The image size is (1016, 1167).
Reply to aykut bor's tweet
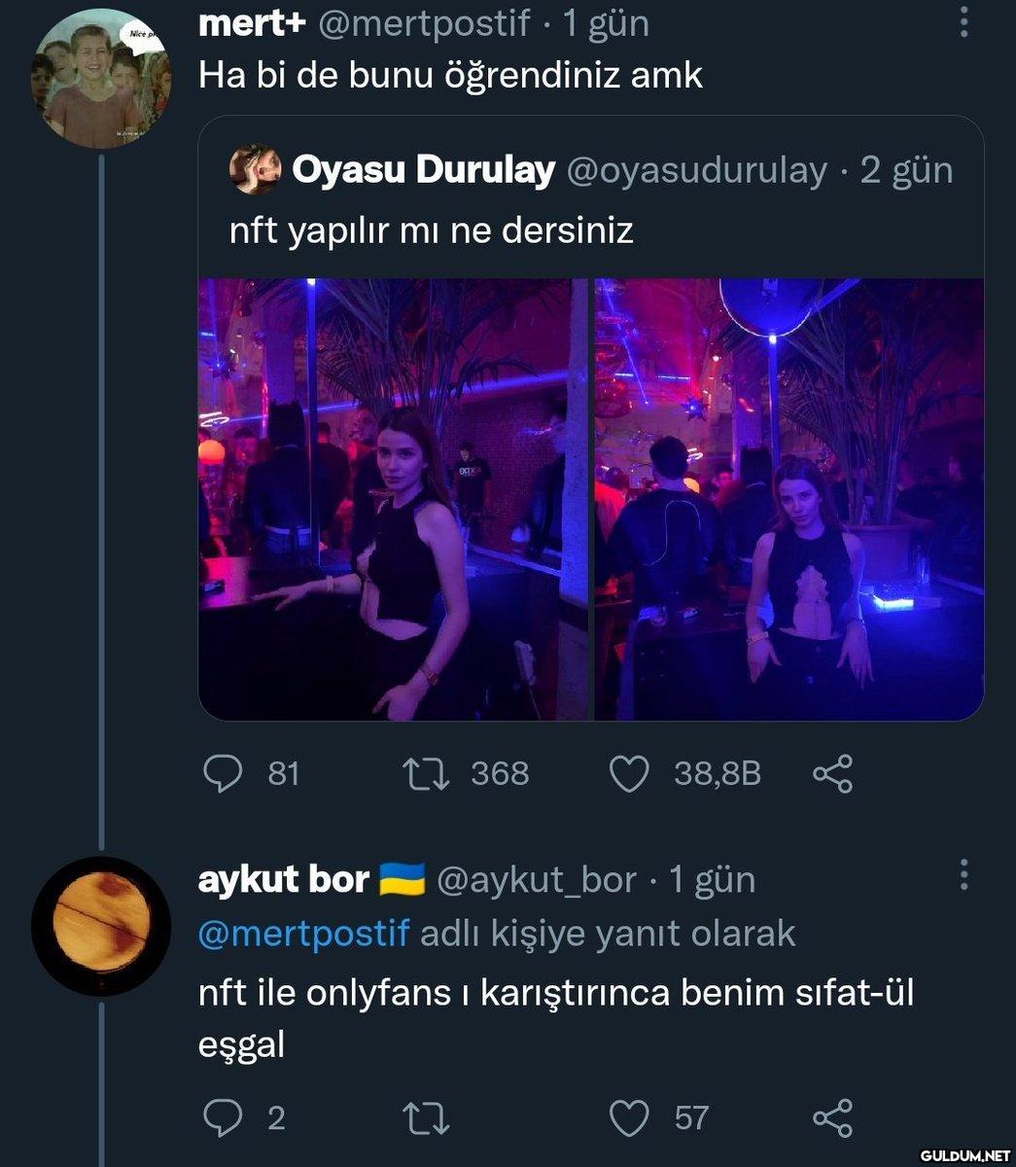[x=223, y=1117]
